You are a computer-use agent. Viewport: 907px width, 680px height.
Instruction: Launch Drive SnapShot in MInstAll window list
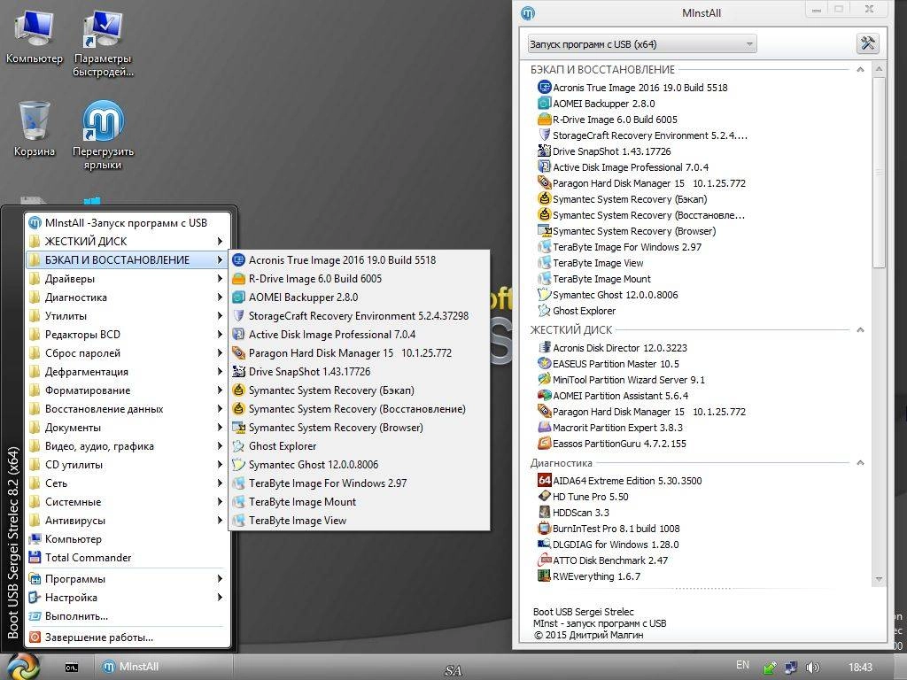pyautogui.click(x=604, y=151)
